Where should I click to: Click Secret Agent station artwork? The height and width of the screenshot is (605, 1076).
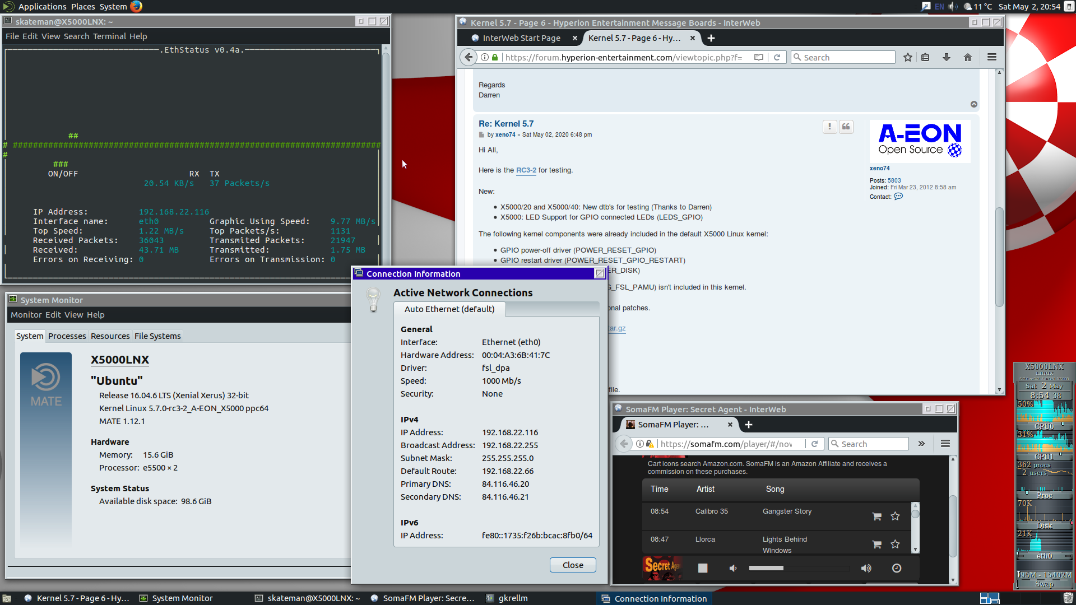point(662,568)
